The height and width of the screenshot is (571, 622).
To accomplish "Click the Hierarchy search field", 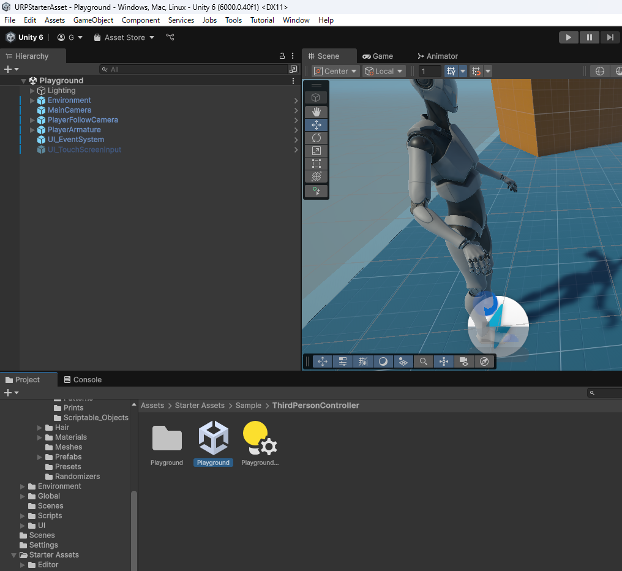I will click(194, 69).
